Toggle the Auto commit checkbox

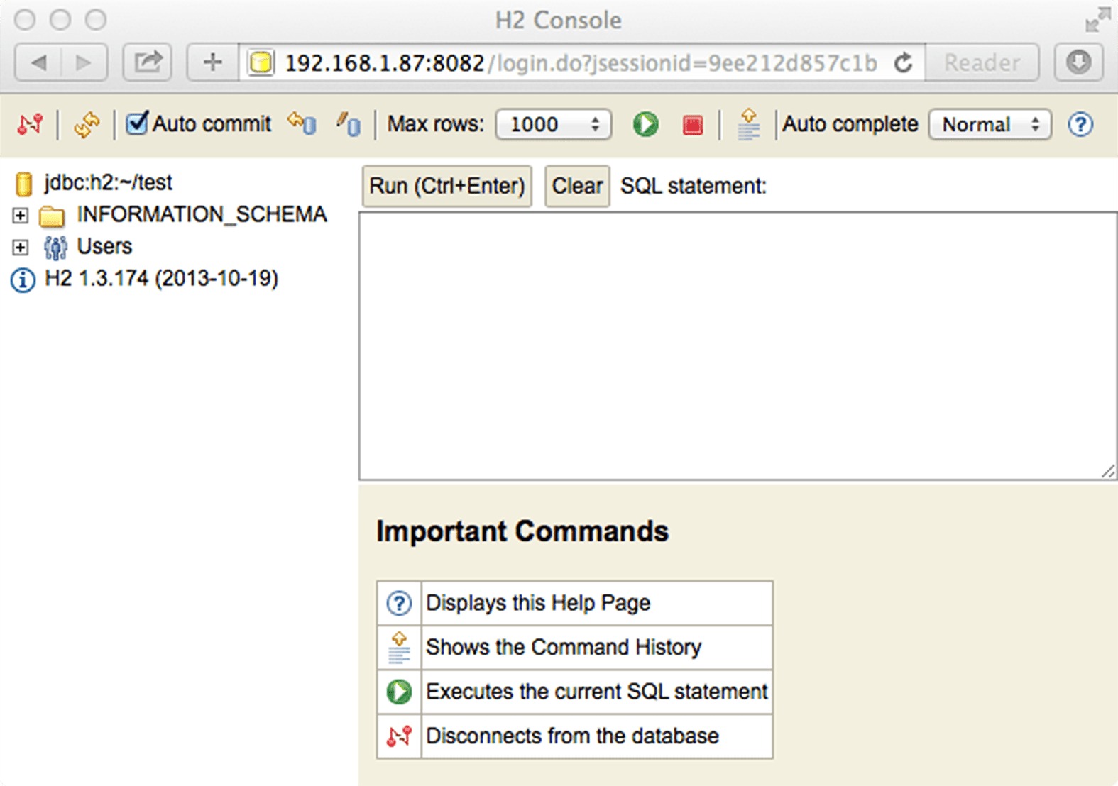136,123
